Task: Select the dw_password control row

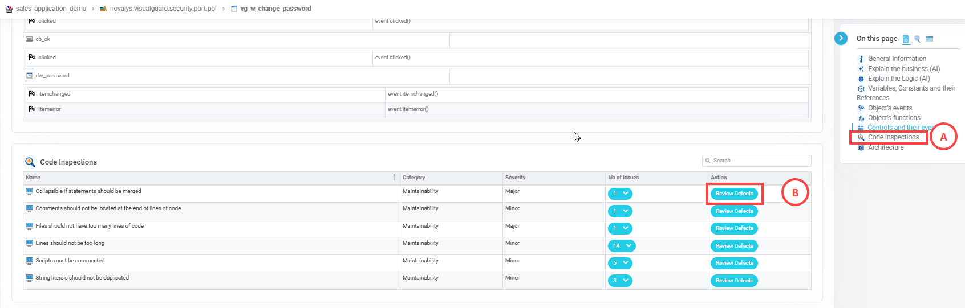Action: [417, 76]
